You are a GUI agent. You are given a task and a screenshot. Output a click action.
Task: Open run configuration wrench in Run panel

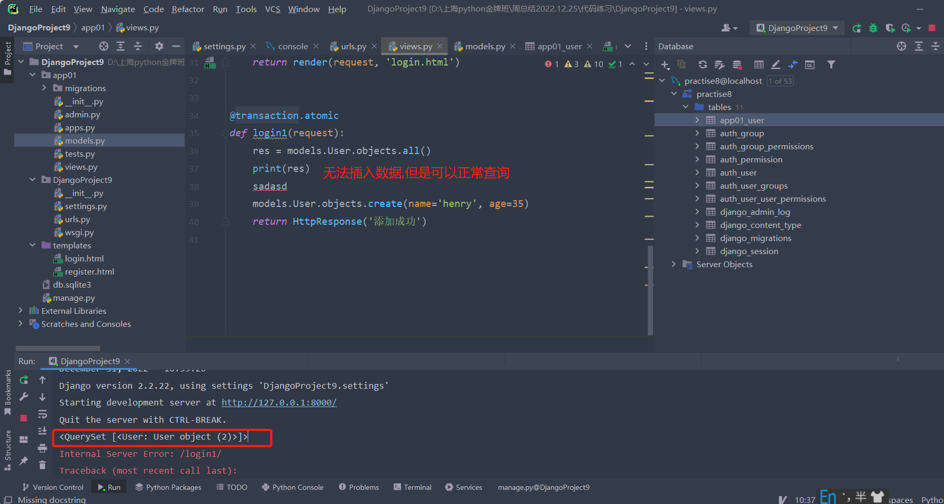click(24, 397)
